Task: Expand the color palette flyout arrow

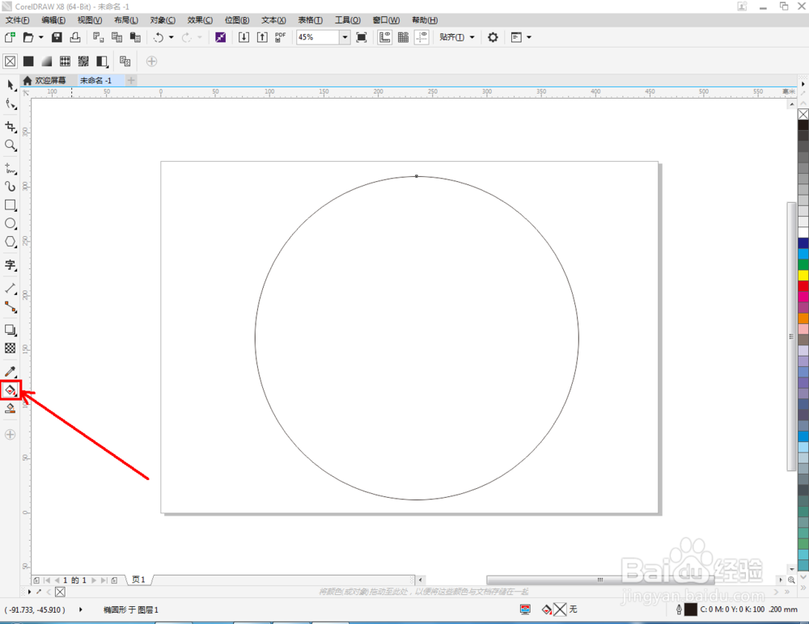Action: (803, 83)
